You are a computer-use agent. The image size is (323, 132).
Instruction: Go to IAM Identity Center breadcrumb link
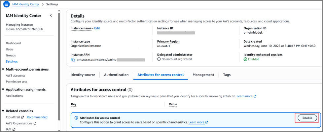click(x=26, y=4)
